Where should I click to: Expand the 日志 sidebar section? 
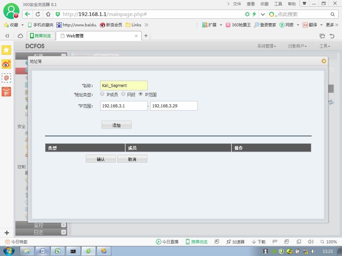63,232
